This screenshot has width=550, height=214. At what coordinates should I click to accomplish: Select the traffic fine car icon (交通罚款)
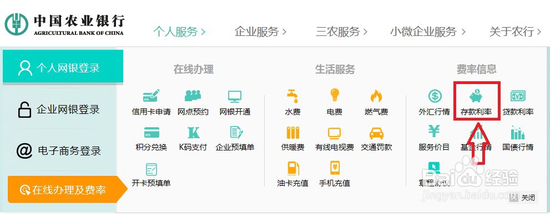[x=376, y=133]
